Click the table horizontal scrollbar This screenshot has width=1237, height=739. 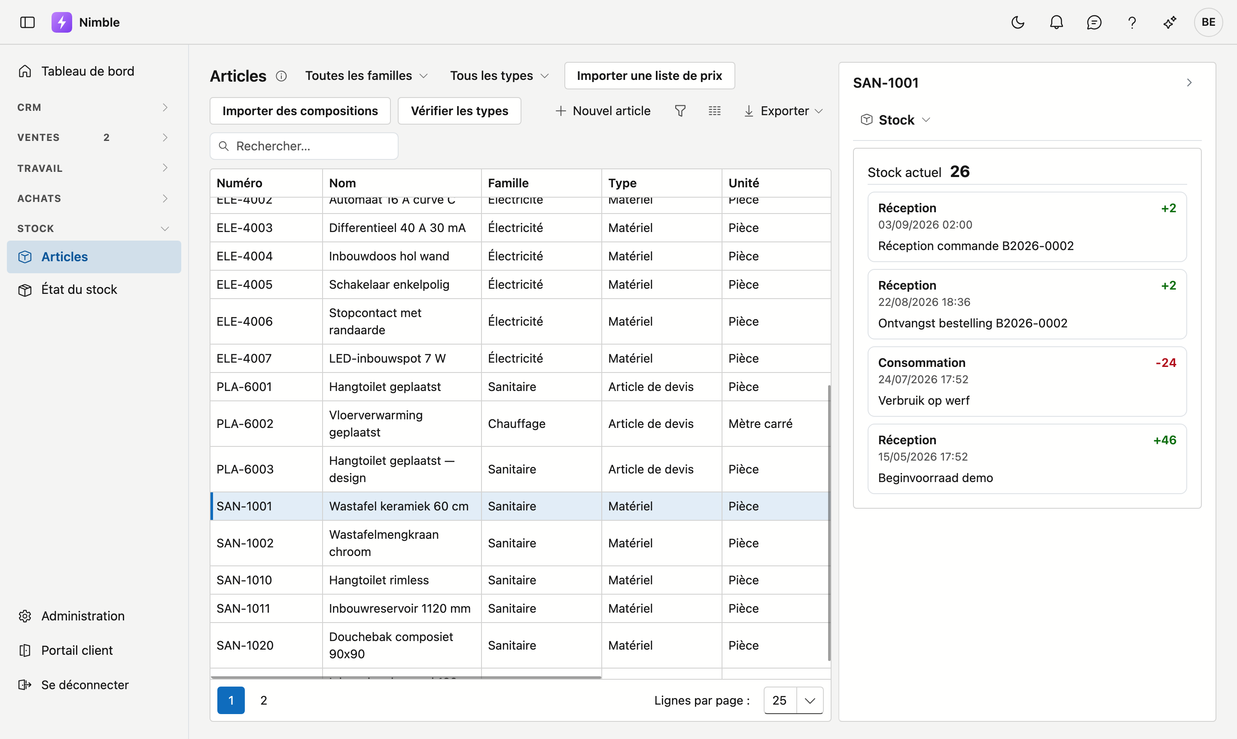406,677
